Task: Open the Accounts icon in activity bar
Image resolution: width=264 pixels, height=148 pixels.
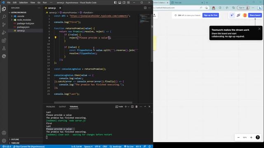Action: (x=4, y=133)
